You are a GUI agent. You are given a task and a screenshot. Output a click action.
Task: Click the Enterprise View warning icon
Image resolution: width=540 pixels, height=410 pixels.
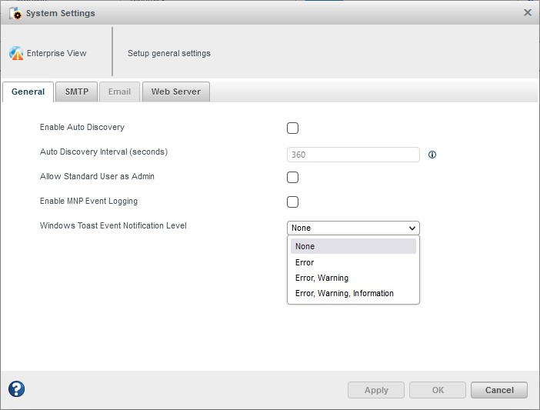16,54
